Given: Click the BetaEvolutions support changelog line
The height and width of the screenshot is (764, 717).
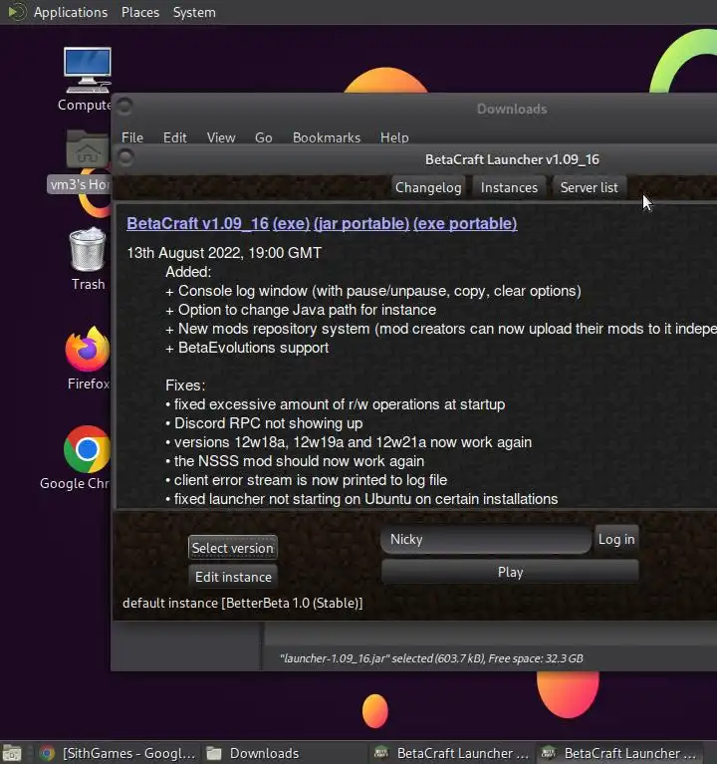Looking at the screenshot, I should 247,348.
